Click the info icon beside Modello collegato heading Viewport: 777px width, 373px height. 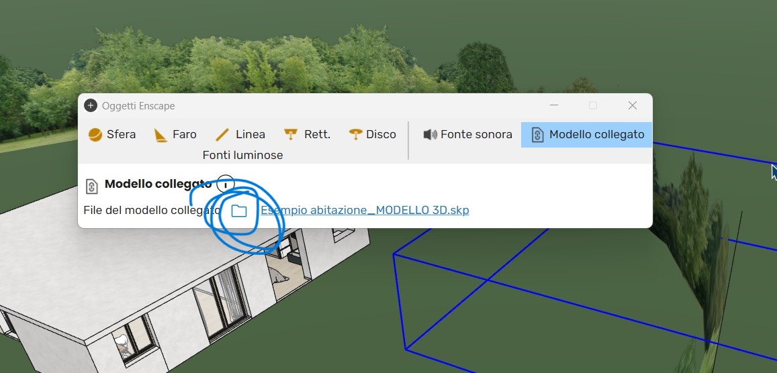click(226, 184)
